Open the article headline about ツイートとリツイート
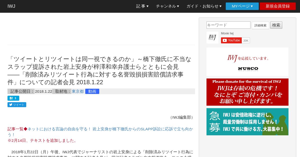300x157 pixels. tap(99, 71)
